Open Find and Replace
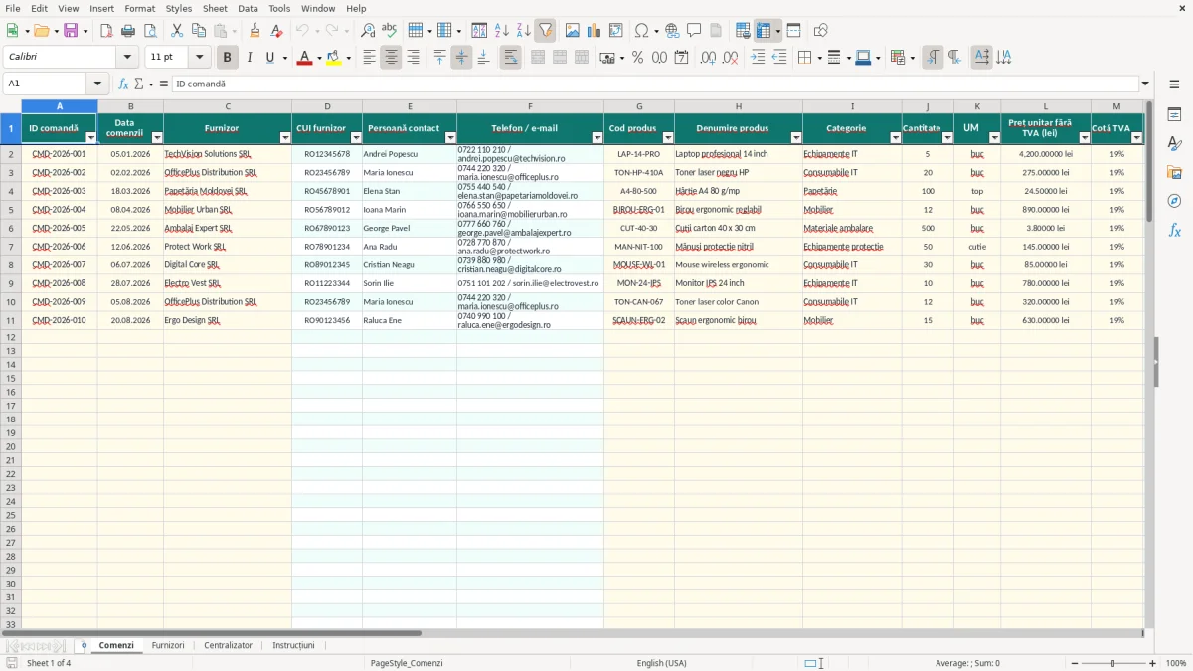This screenshot has height=671, width=1193. coord(368,31)
